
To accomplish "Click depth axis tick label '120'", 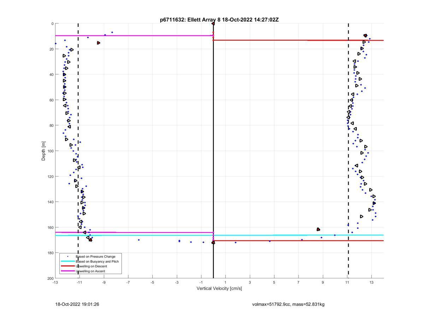I will (x=50, y=176).
